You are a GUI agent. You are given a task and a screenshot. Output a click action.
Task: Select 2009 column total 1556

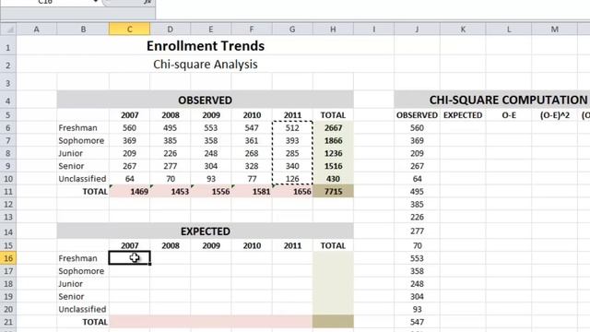click(x=211, y=191)
